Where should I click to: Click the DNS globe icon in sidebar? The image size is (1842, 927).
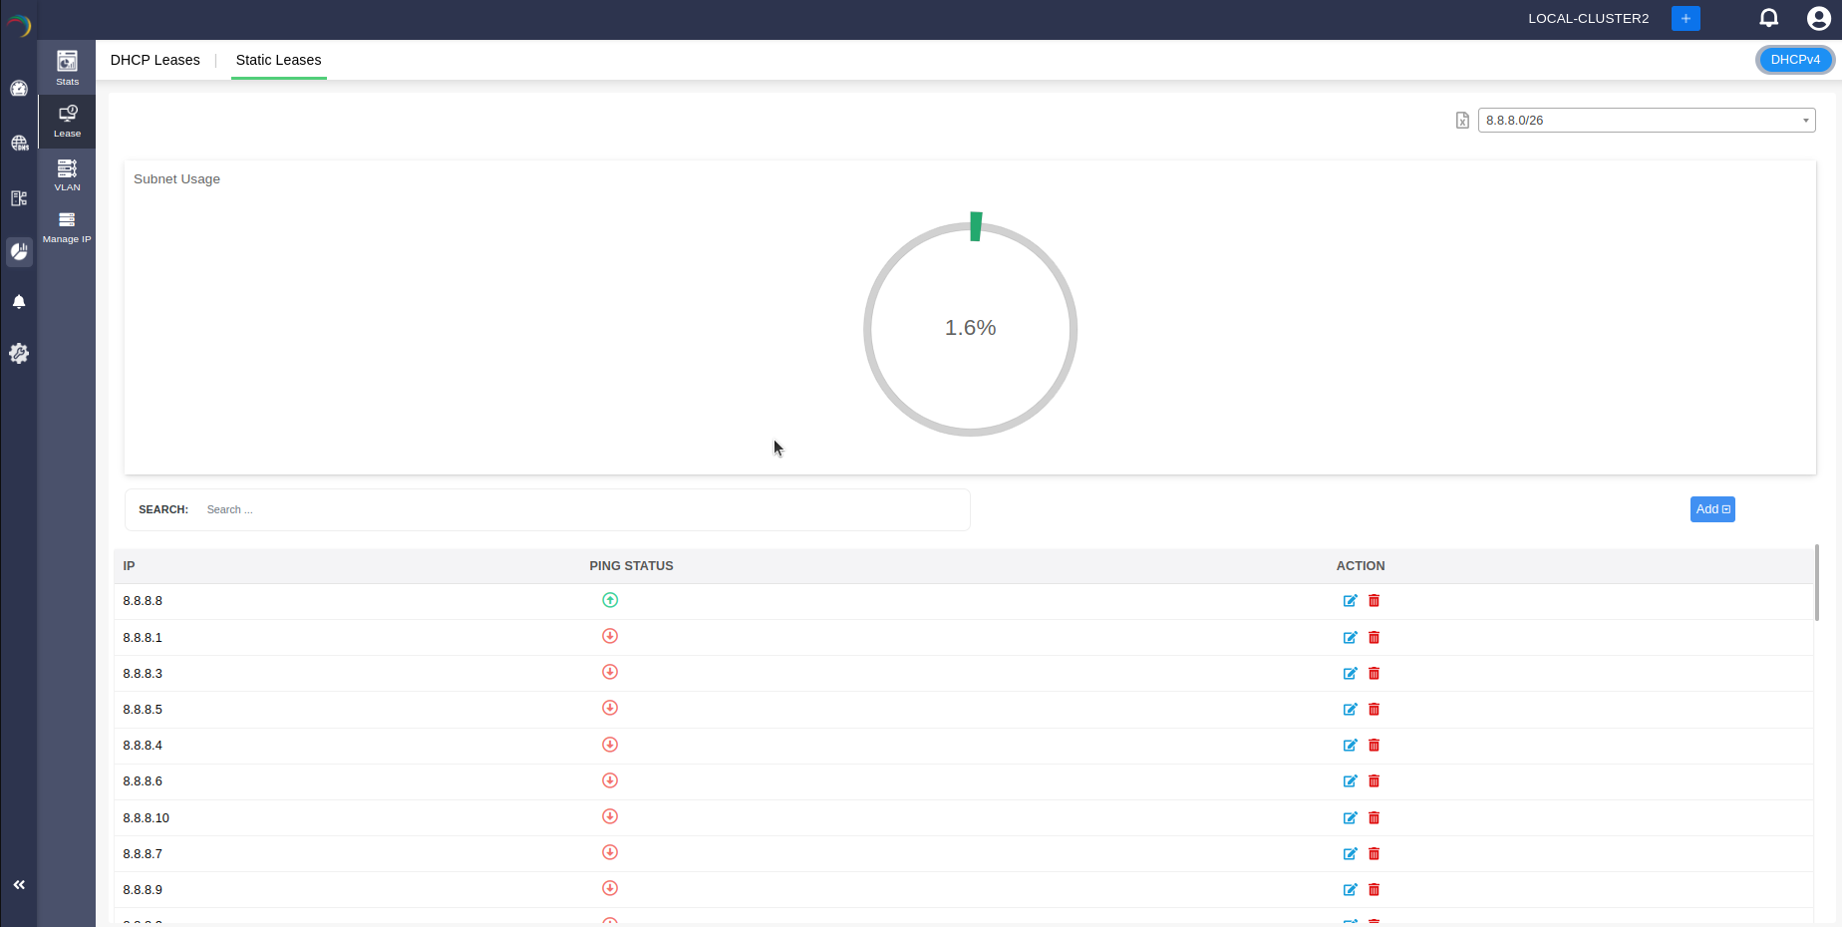19,143
